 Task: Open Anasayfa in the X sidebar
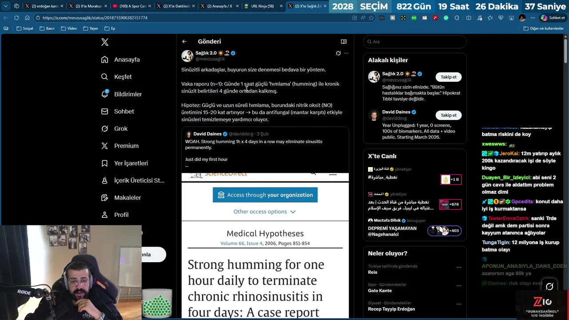120,60
